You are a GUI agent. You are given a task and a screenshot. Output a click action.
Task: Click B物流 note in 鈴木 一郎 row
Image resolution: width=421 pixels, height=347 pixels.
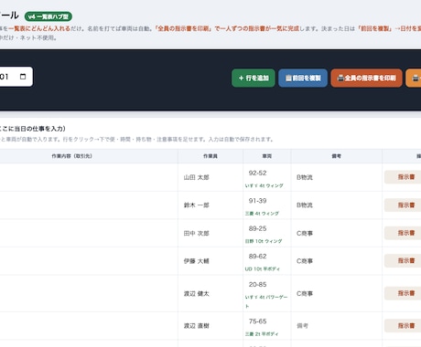point(305,205)
